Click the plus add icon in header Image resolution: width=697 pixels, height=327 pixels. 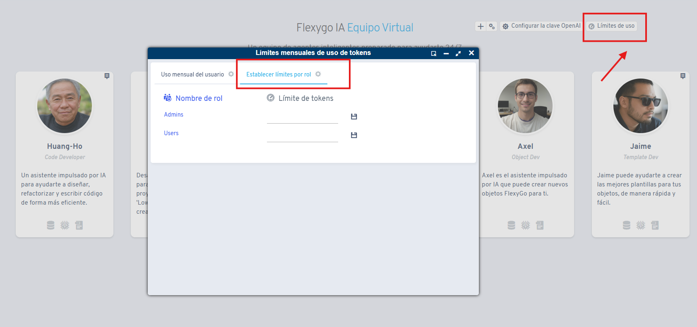click(x=481, y=26)
